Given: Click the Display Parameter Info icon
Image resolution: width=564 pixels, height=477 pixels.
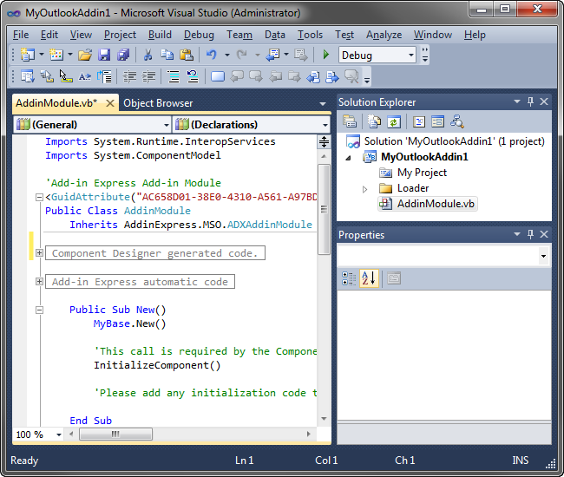Looking at the screenshot, I should point(47,76).
